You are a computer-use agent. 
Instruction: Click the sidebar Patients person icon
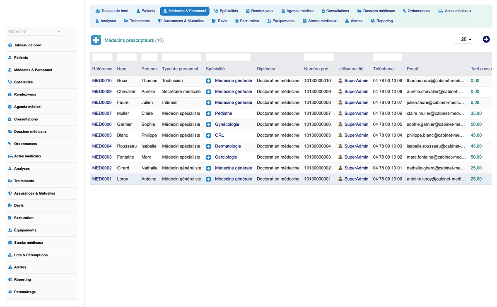pyautogui.click(x=10, y=57)
